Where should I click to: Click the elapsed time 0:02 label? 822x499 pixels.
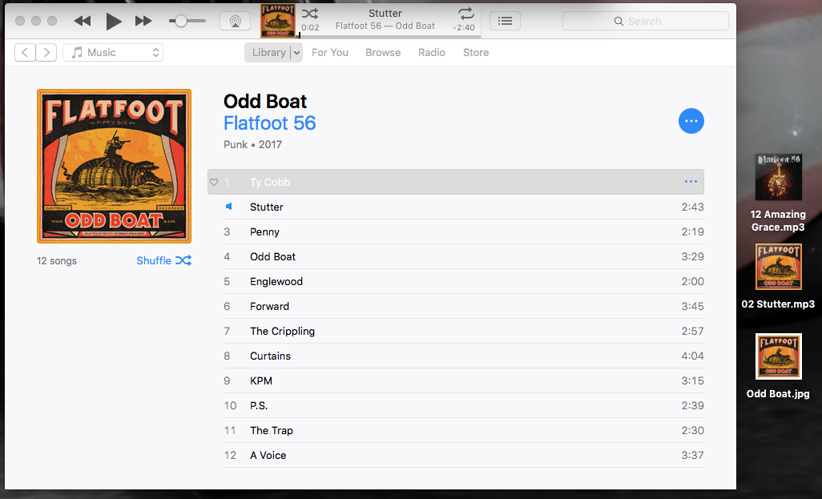(x=310, y=27)
